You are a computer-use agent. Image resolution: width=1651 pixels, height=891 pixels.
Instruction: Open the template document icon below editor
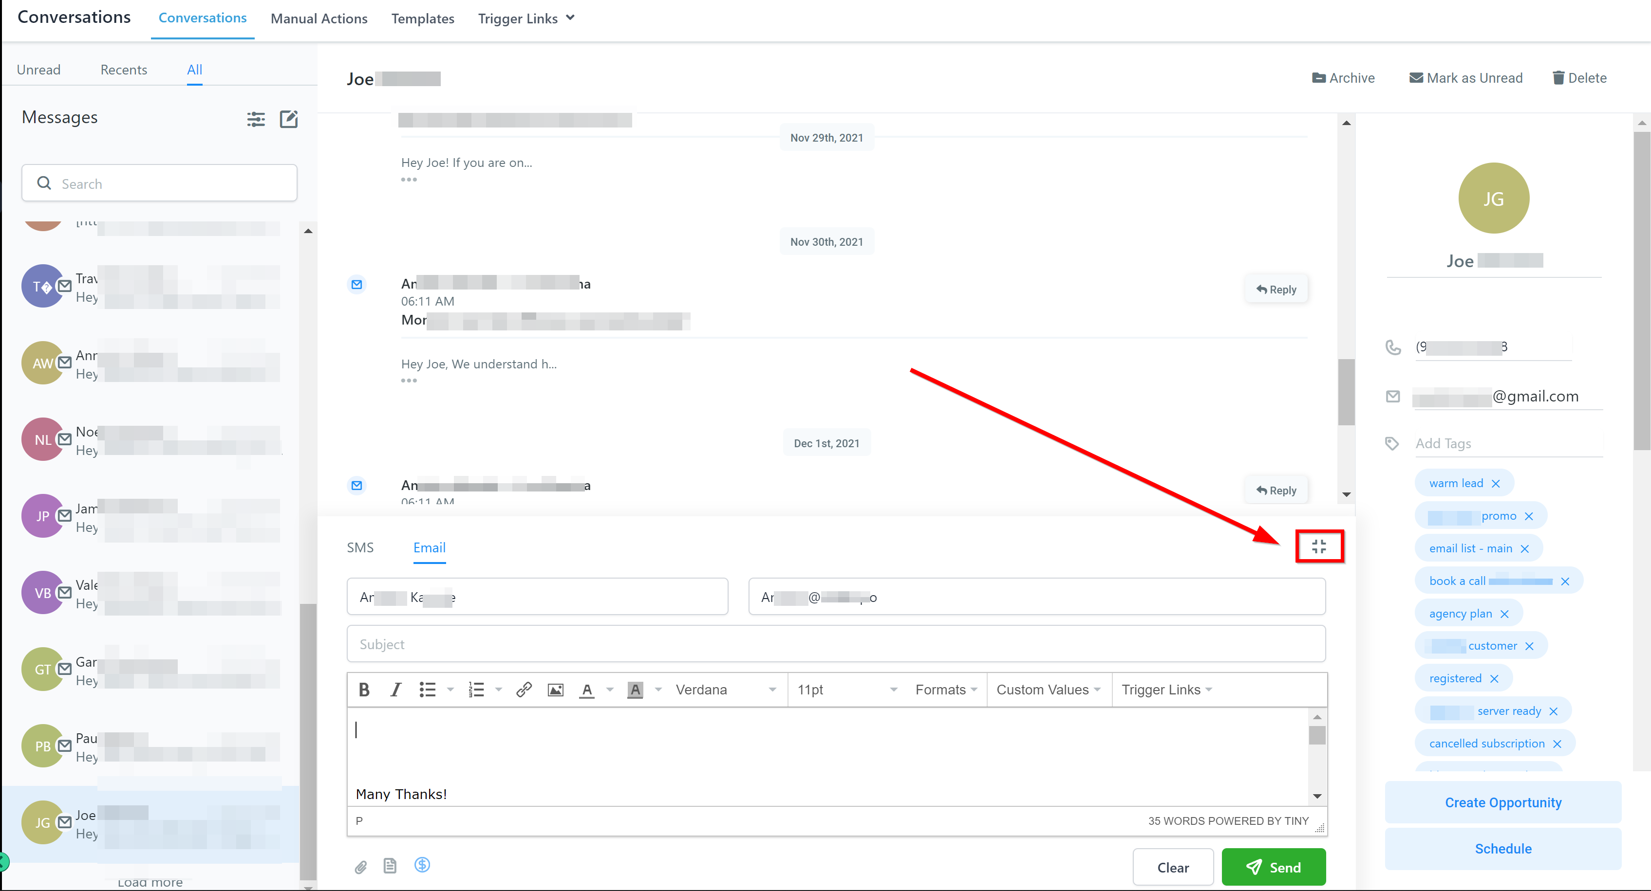[x=390, y=866]
